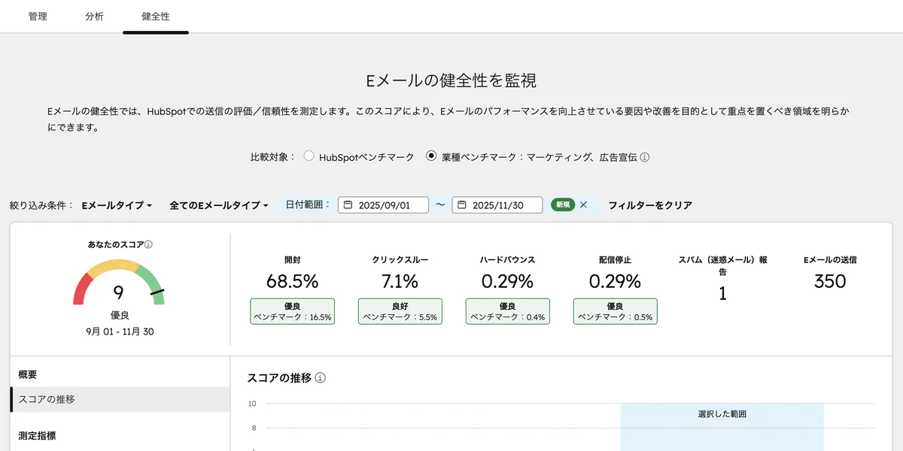Screen dimensions: 903x451
Task: Open the Eメールタイプ dropdown
Action: 118,204
